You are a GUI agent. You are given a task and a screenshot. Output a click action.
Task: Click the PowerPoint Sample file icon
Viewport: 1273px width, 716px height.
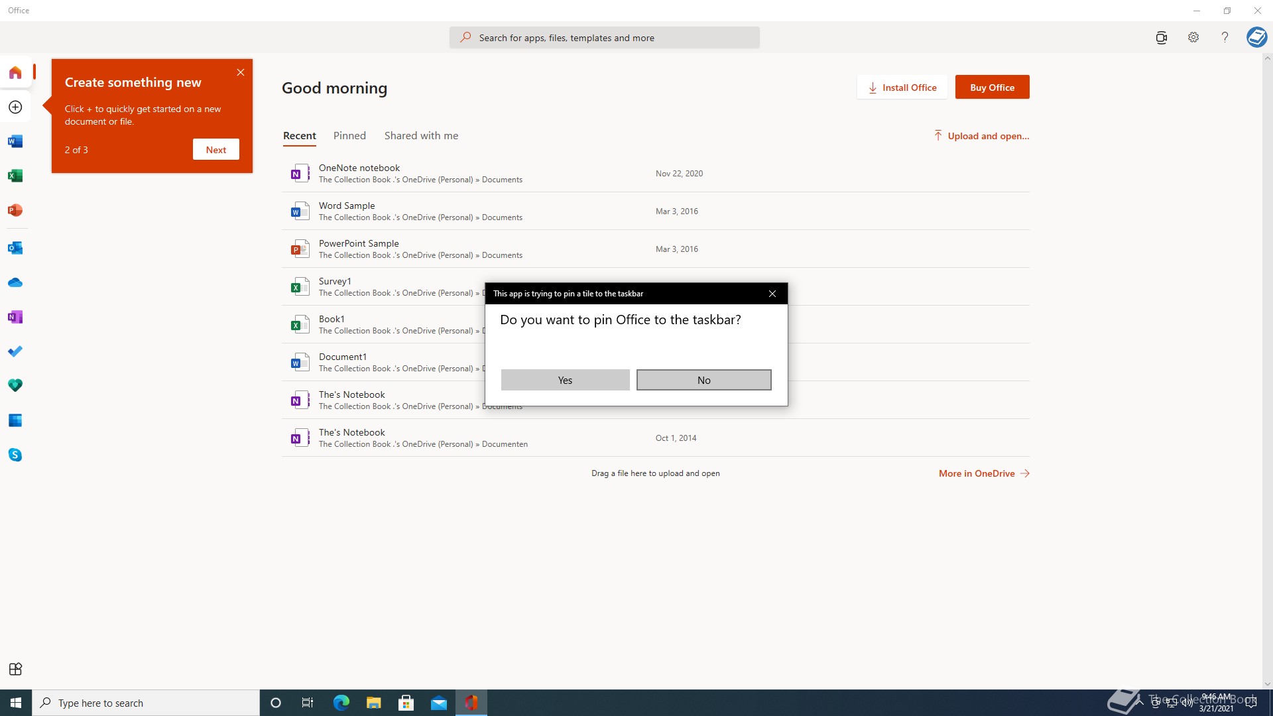click(300, 249)
